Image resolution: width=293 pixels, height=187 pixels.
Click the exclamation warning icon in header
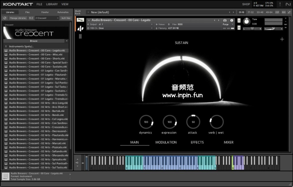280,4
